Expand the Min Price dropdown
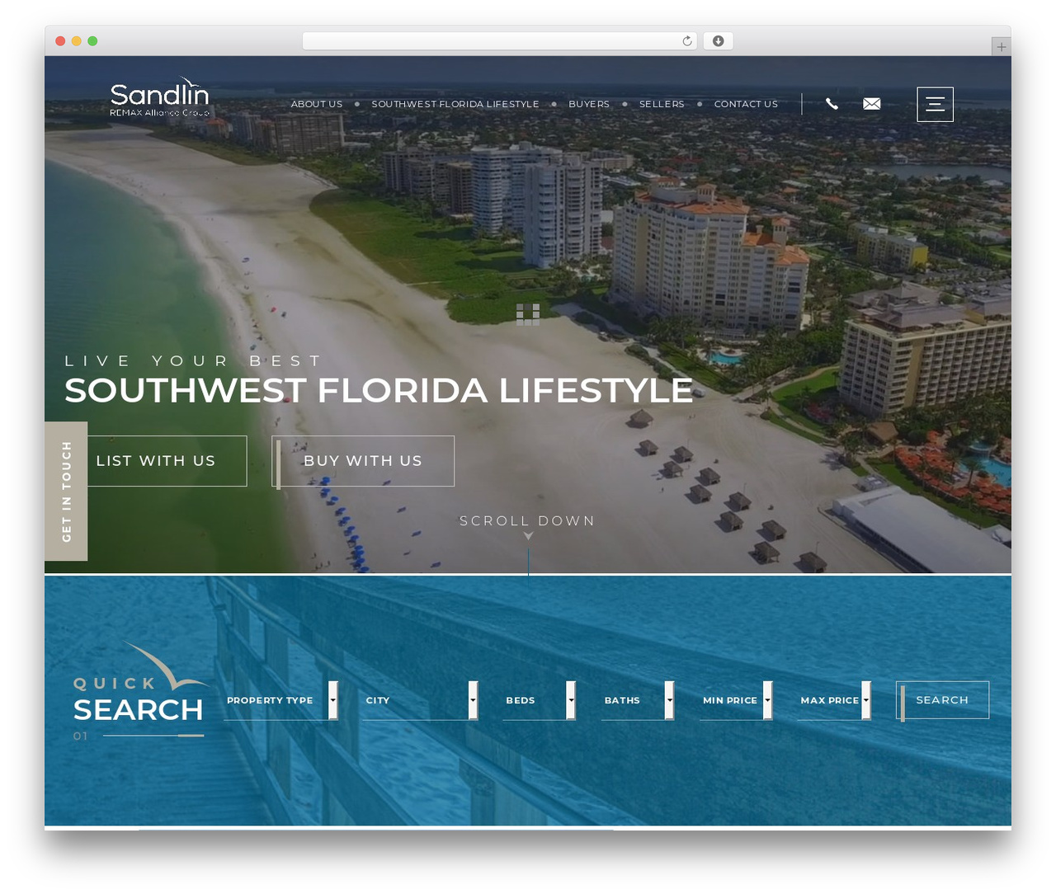The height and width of the screenshot is (894, 1056). pos(736,700)
